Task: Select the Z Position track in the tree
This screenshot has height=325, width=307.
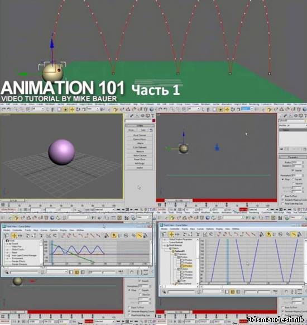Action: coord(188,265)
